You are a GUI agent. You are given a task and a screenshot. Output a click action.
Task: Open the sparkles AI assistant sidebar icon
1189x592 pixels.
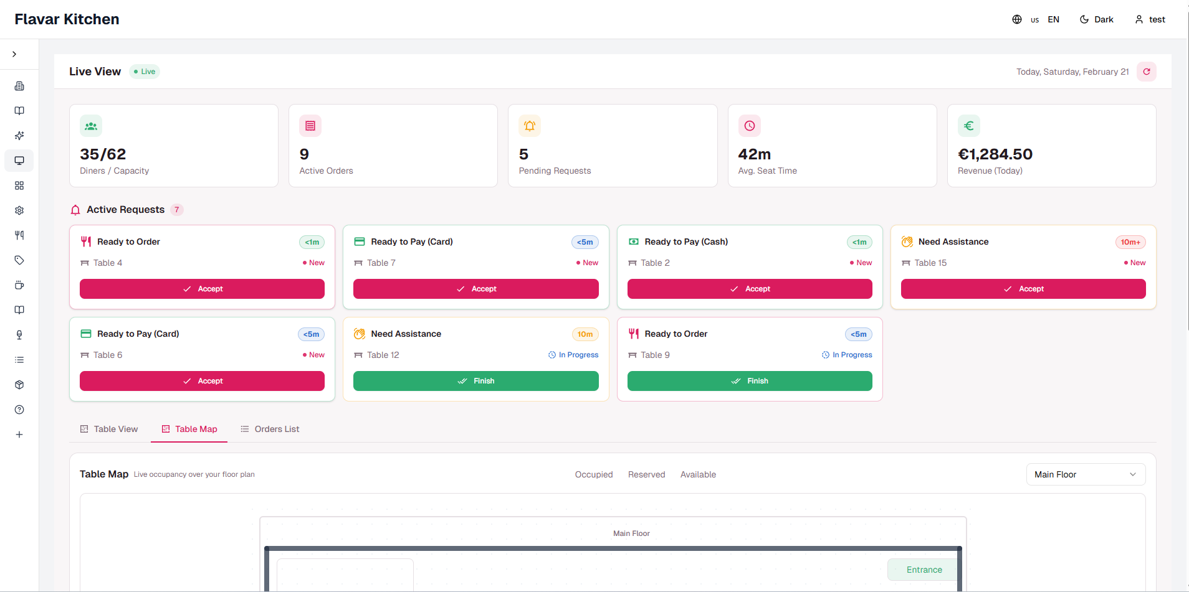(x=19, y=136)
